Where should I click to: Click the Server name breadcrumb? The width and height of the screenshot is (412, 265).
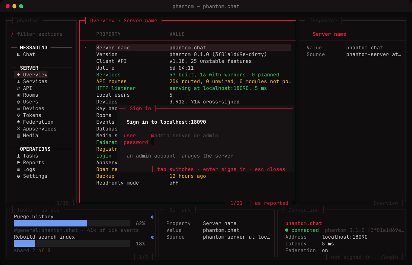(x=140, y=21)
